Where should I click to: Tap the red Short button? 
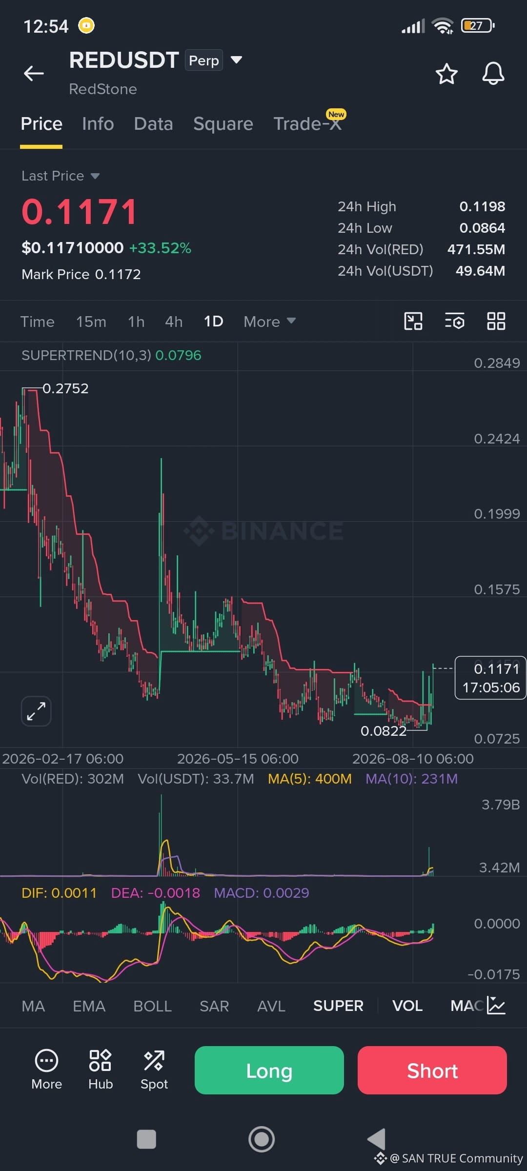[x=432, y=1070]
